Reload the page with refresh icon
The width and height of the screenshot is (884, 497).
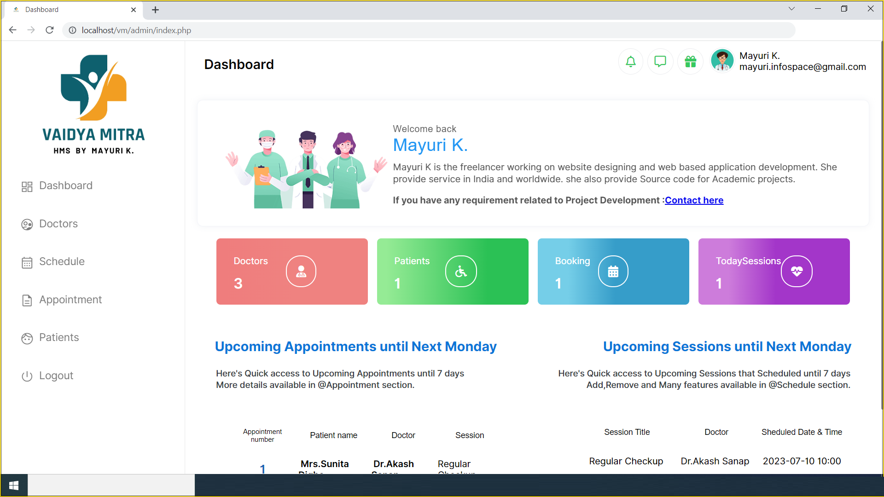coord(50,30)
